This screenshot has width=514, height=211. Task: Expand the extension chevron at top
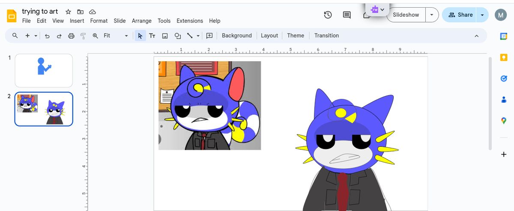(x=383, y=9)
